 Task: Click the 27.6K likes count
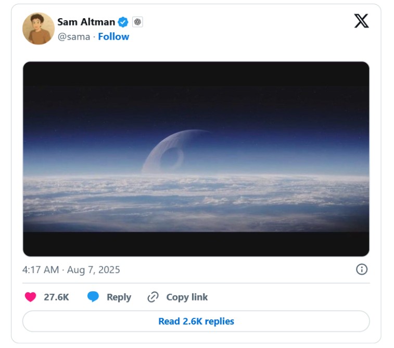click(x=56, y=297)
